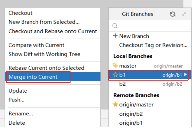Image resolution: width=192 pixels, height=128 pixels.
Task: Choose Compare with Current
Action: (x=36, y=45)
